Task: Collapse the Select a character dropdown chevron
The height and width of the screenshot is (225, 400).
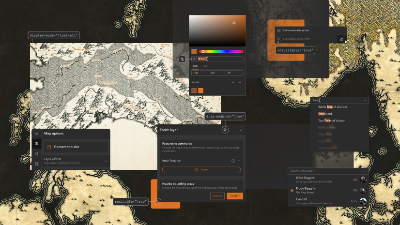Action: click(365, 171)
